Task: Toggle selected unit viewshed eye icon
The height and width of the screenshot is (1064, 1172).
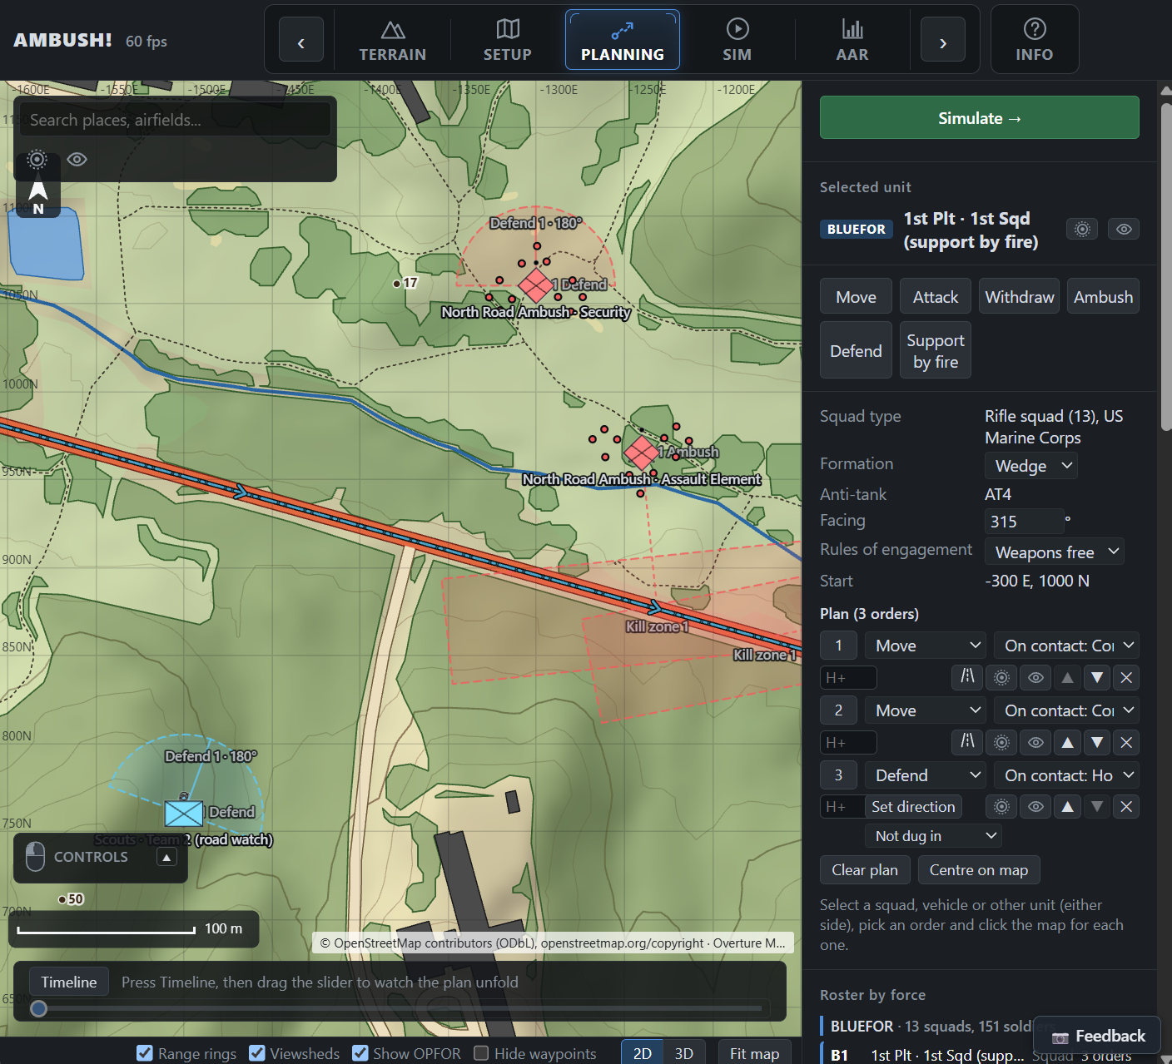Action: click(1124, 229)
